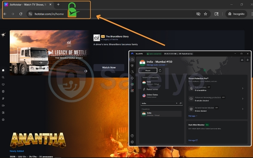This screenshot has height=158, width=253.
Task: Open NordVPN settings gear icon
Action: click(132, 142)
